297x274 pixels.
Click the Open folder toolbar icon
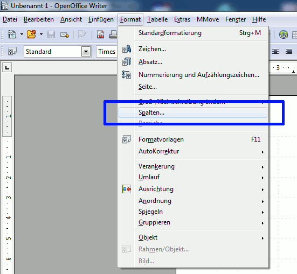(x=31, y=34)
